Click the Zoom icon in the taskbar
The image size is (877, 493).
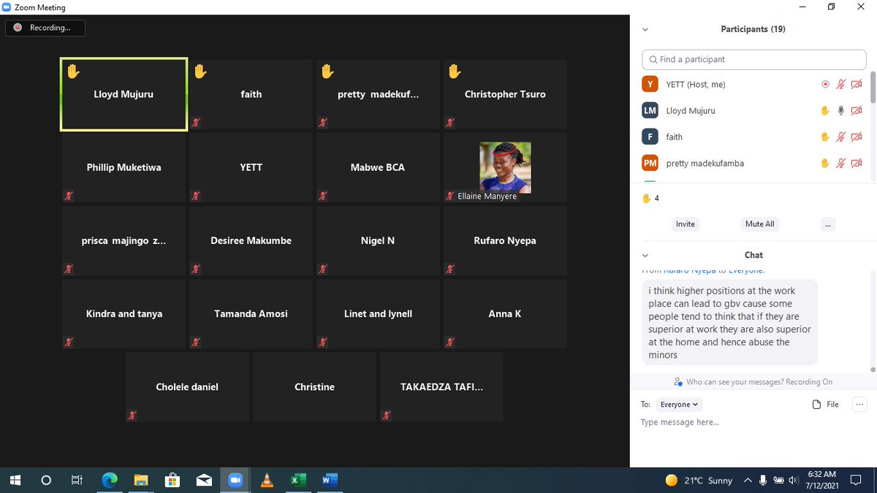tap(235, 480)
